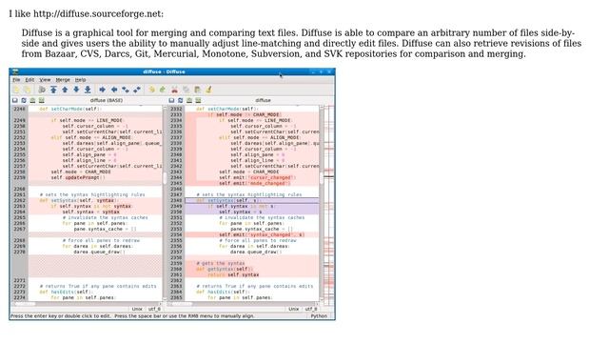
Task: Click line number 2262 in the left pane
Action: (x=19, y=200)
